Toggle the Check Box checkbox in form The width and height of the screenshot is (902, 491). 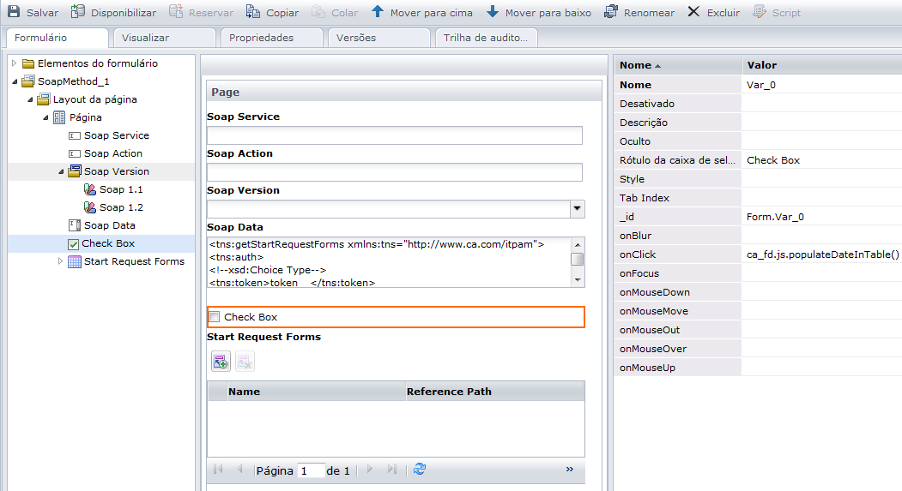215,316
